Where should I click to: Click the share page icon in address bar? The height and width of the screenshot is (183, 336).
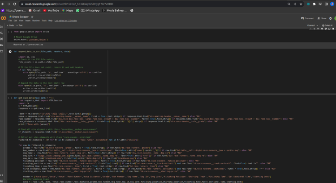[294, 4]
